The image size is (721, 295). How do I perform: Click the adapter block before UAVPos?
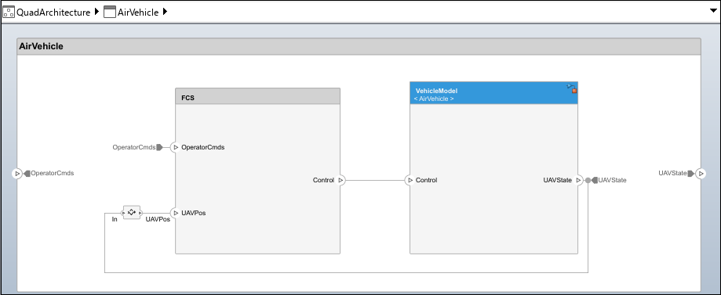click(132, 212)
